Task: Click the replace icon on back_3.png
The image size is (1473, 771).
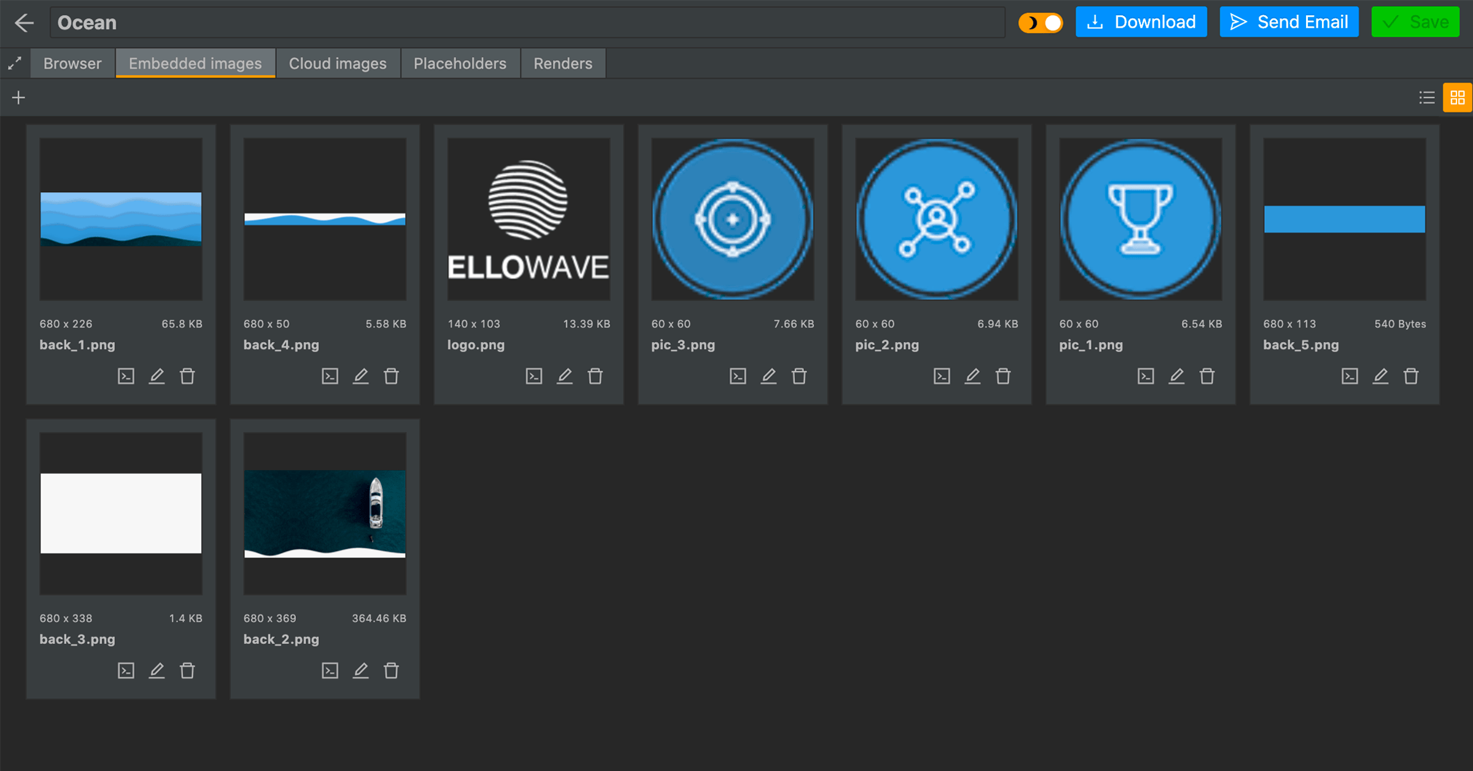Action: click(x=126, y=670)
